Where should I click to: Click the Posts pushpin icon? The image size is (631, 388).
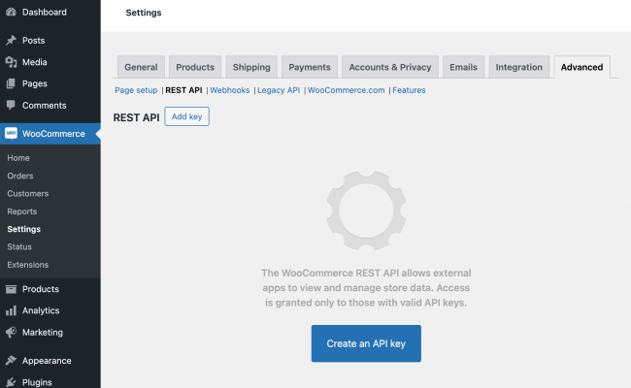(12, 40)
